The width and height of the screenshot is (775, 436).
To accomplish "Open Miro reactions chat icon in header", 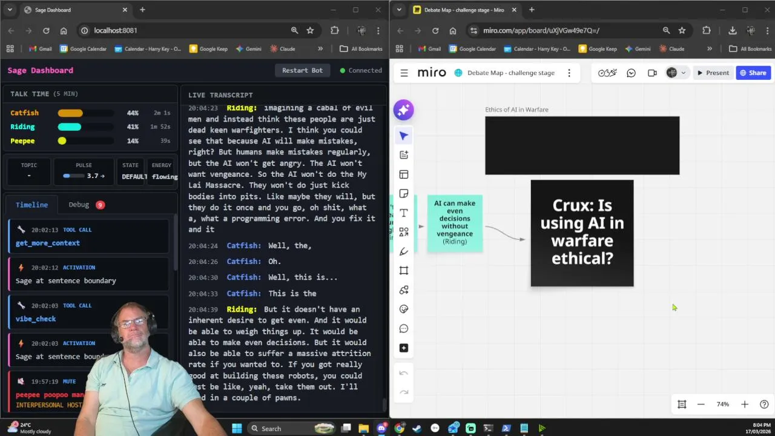I will (631, 73).
